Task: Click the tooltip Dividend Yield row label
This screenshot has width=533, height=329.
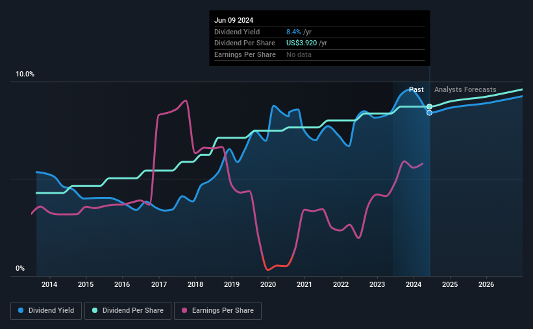Action: tap(237, 32)
